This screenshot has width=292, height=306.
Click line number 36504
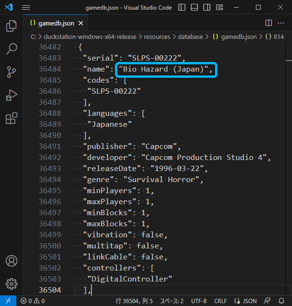coord(50,290)
